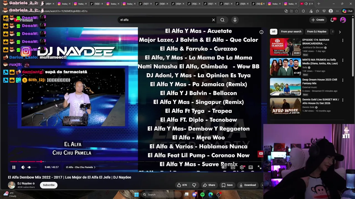
Task: Select the 'All' filter chip
Action: coord(273,32)
